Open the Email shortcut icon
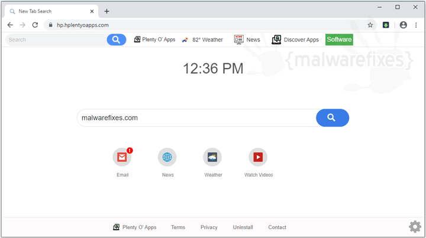 (122, 157)
